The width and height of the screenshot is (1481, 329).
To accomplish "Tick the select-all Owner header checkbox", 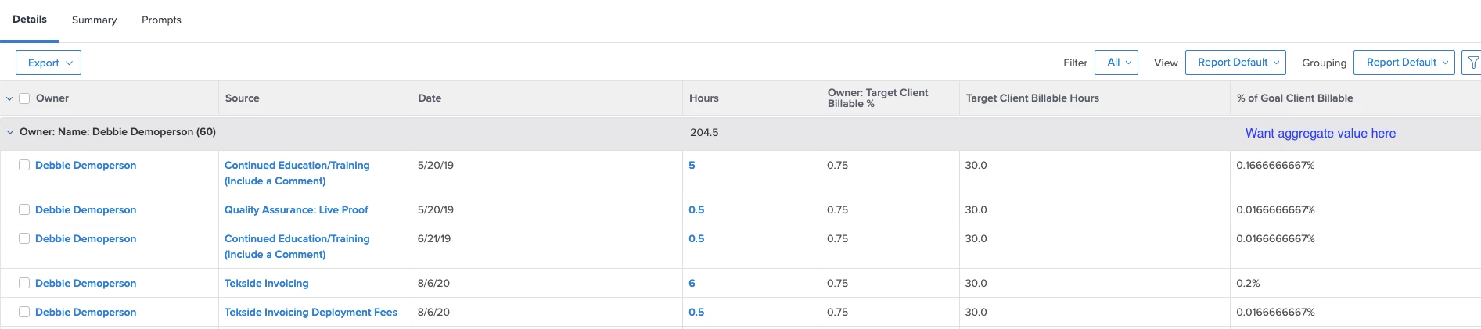I will point(24,98).
